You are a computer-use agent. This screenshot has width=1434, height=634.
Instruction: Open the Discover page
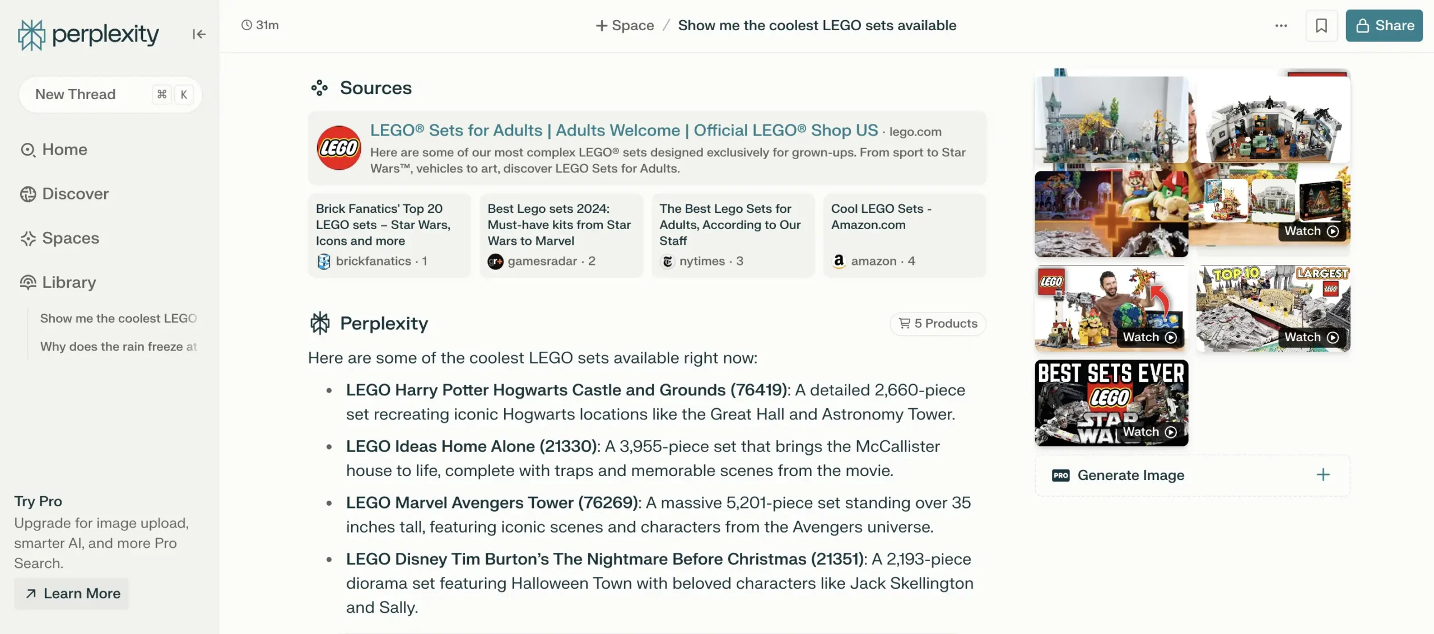pyautogui.click(x=64, y=194)
